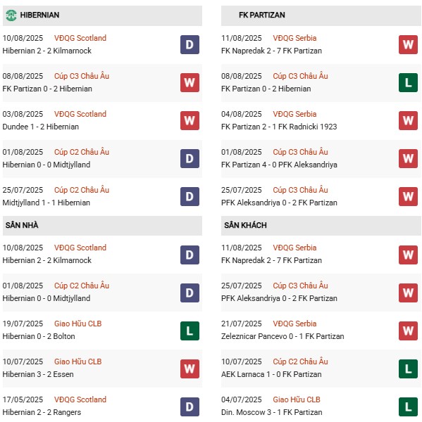The width and height of the screenshot is (422, 422).
Task: Open Giao Hữu CLB link dated 19/07/2025
Action: click(x=77, y=324)
